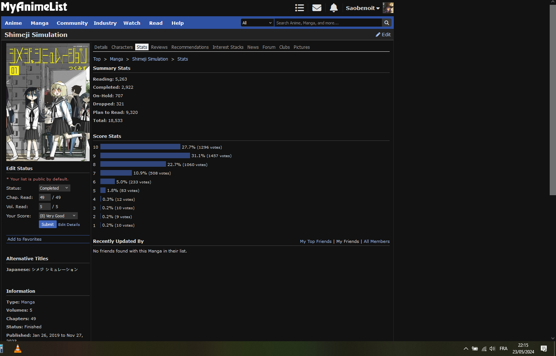The image size is (556, 356).
Task: Open the Watch menu
Action: pos(132,23)
